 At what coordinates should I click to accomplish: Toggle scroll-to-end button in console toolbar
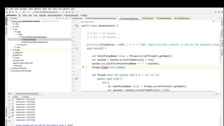coord(13,110)
